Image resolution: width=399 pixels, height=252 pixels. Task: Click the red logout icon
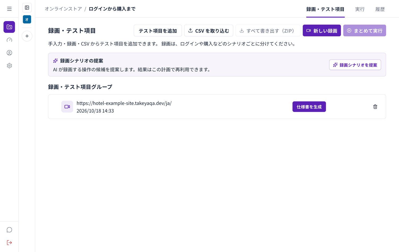9,243
